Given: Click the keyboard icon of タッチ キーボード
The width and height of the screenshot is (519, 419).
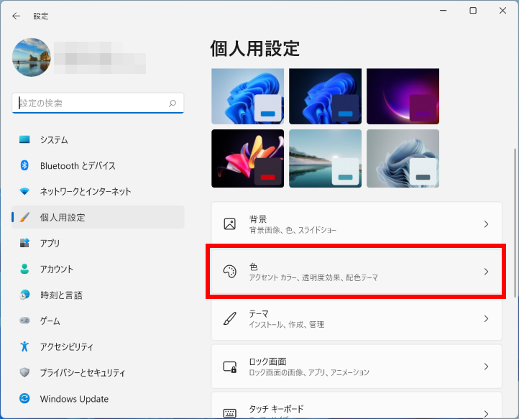Looking at the screenshot, I should click(x=230, y=413).
